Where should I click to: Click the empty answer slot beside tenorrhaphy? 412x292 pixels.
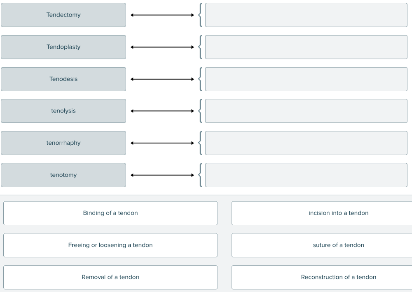(x=306, y=143)
